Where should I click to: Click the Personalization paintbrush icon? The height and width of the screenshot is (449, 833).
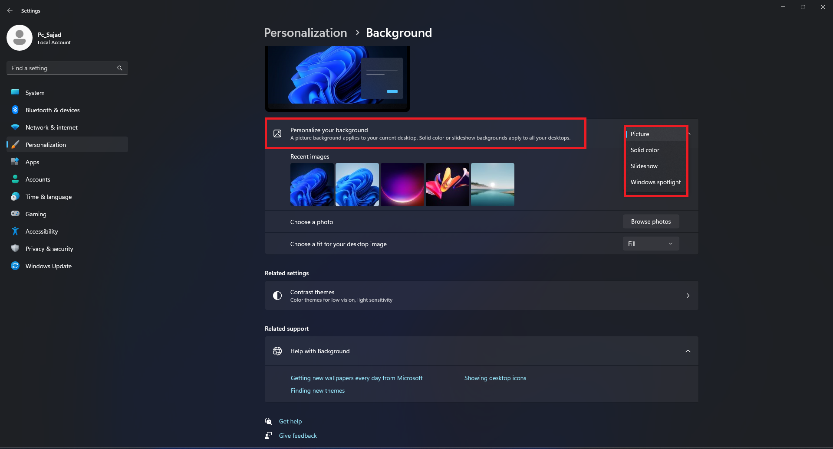[x=15, y=144]
